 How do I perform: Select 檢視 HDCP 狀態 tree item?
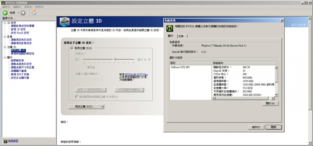click(x=20, y=74)
